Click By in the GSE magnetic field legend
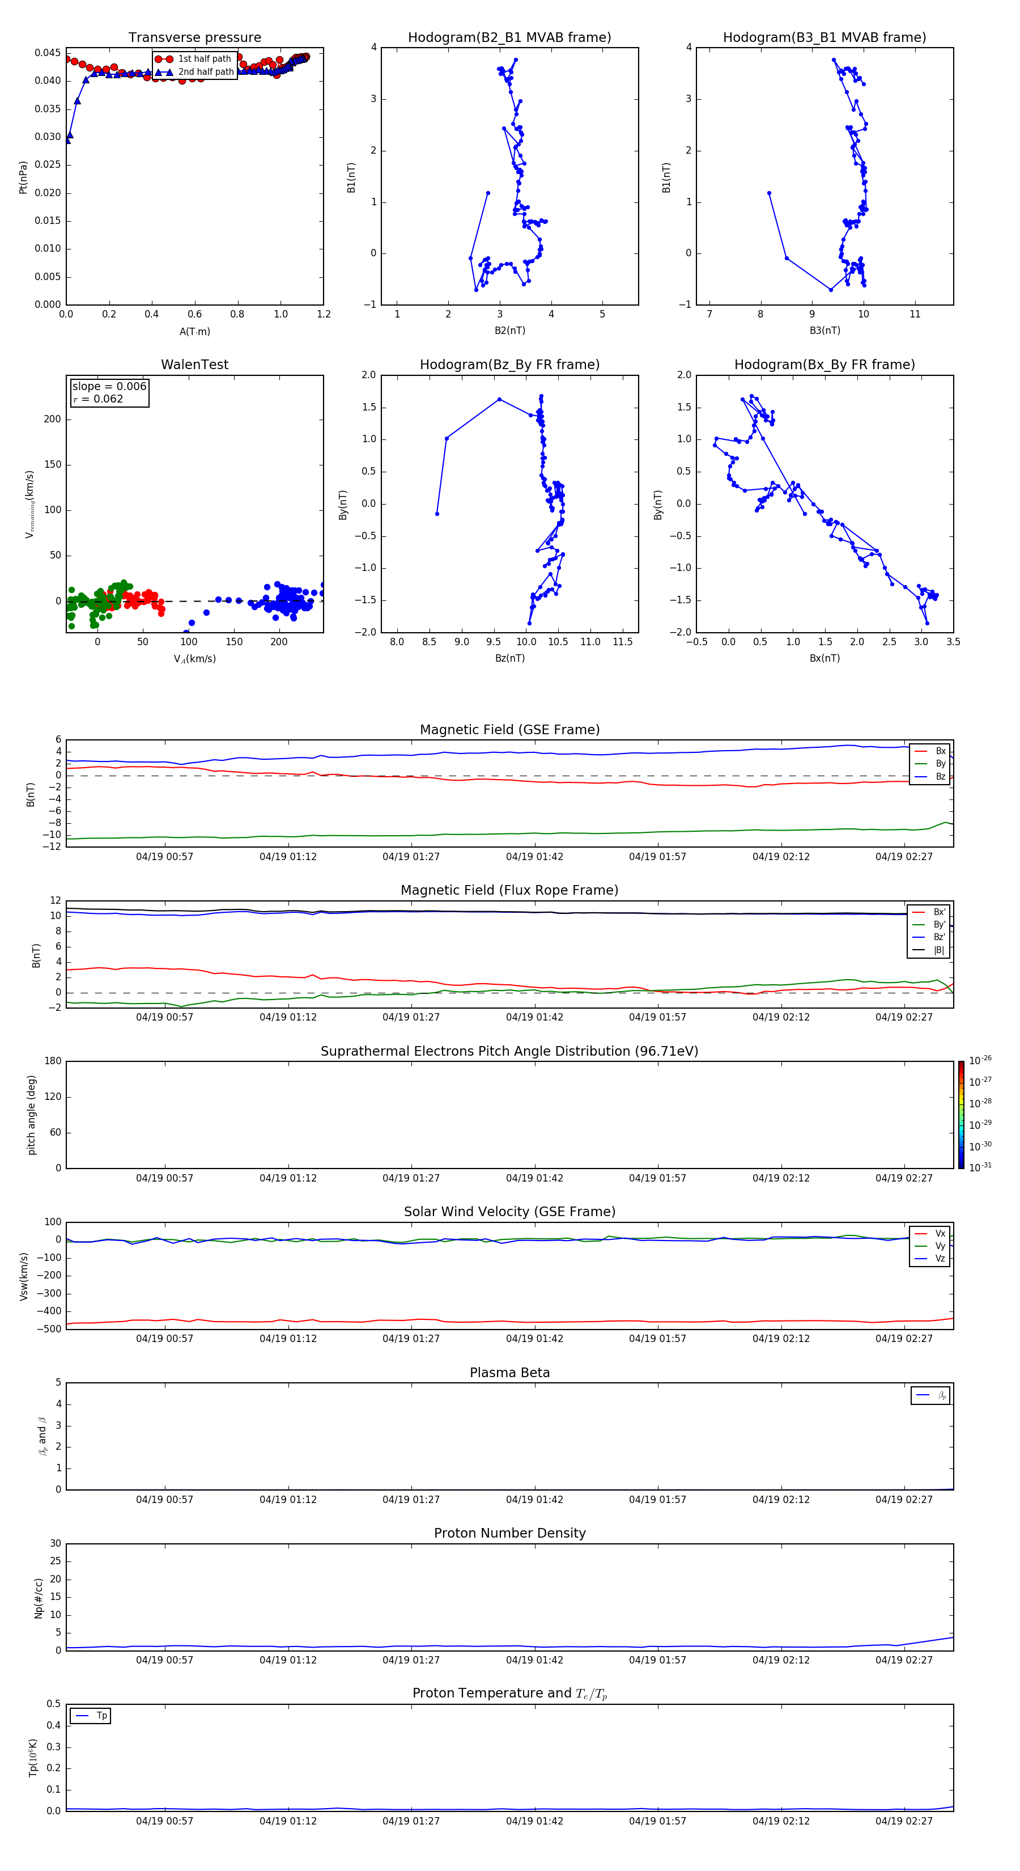 coord(930,764)
